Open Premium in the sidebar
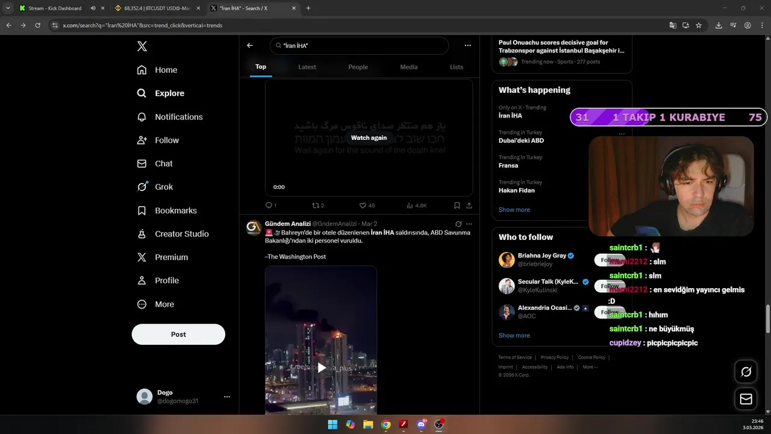 (x=163, y=257)
